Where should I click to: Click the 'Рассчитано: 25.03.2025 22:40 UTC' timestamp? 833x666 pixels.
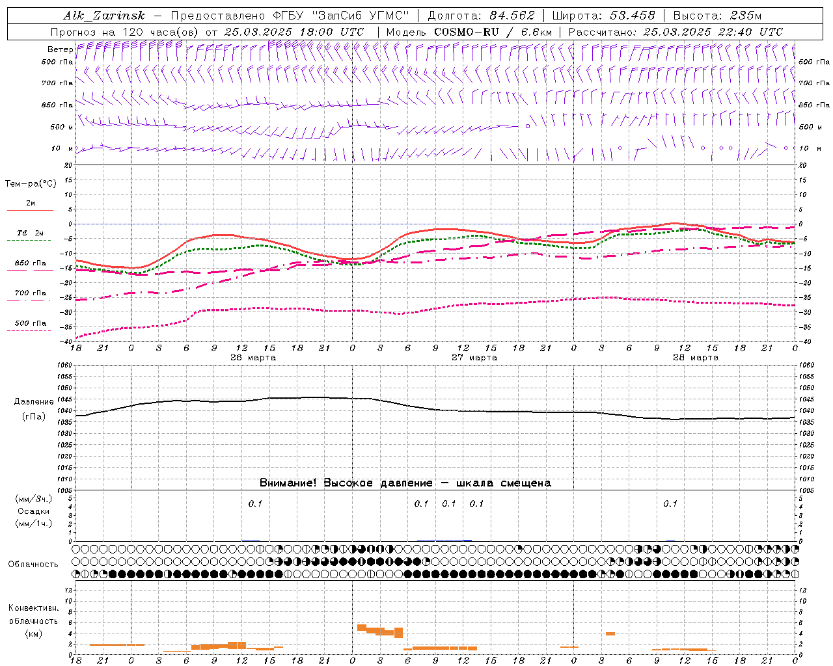[x=676, y=32]
